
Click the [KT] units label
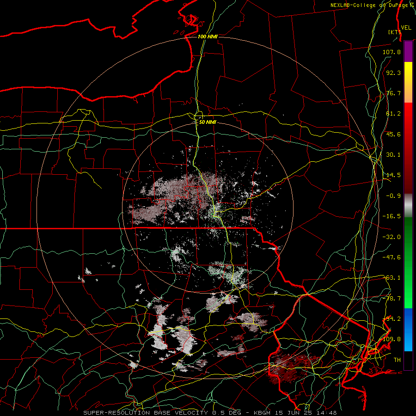tap(394, 32)
